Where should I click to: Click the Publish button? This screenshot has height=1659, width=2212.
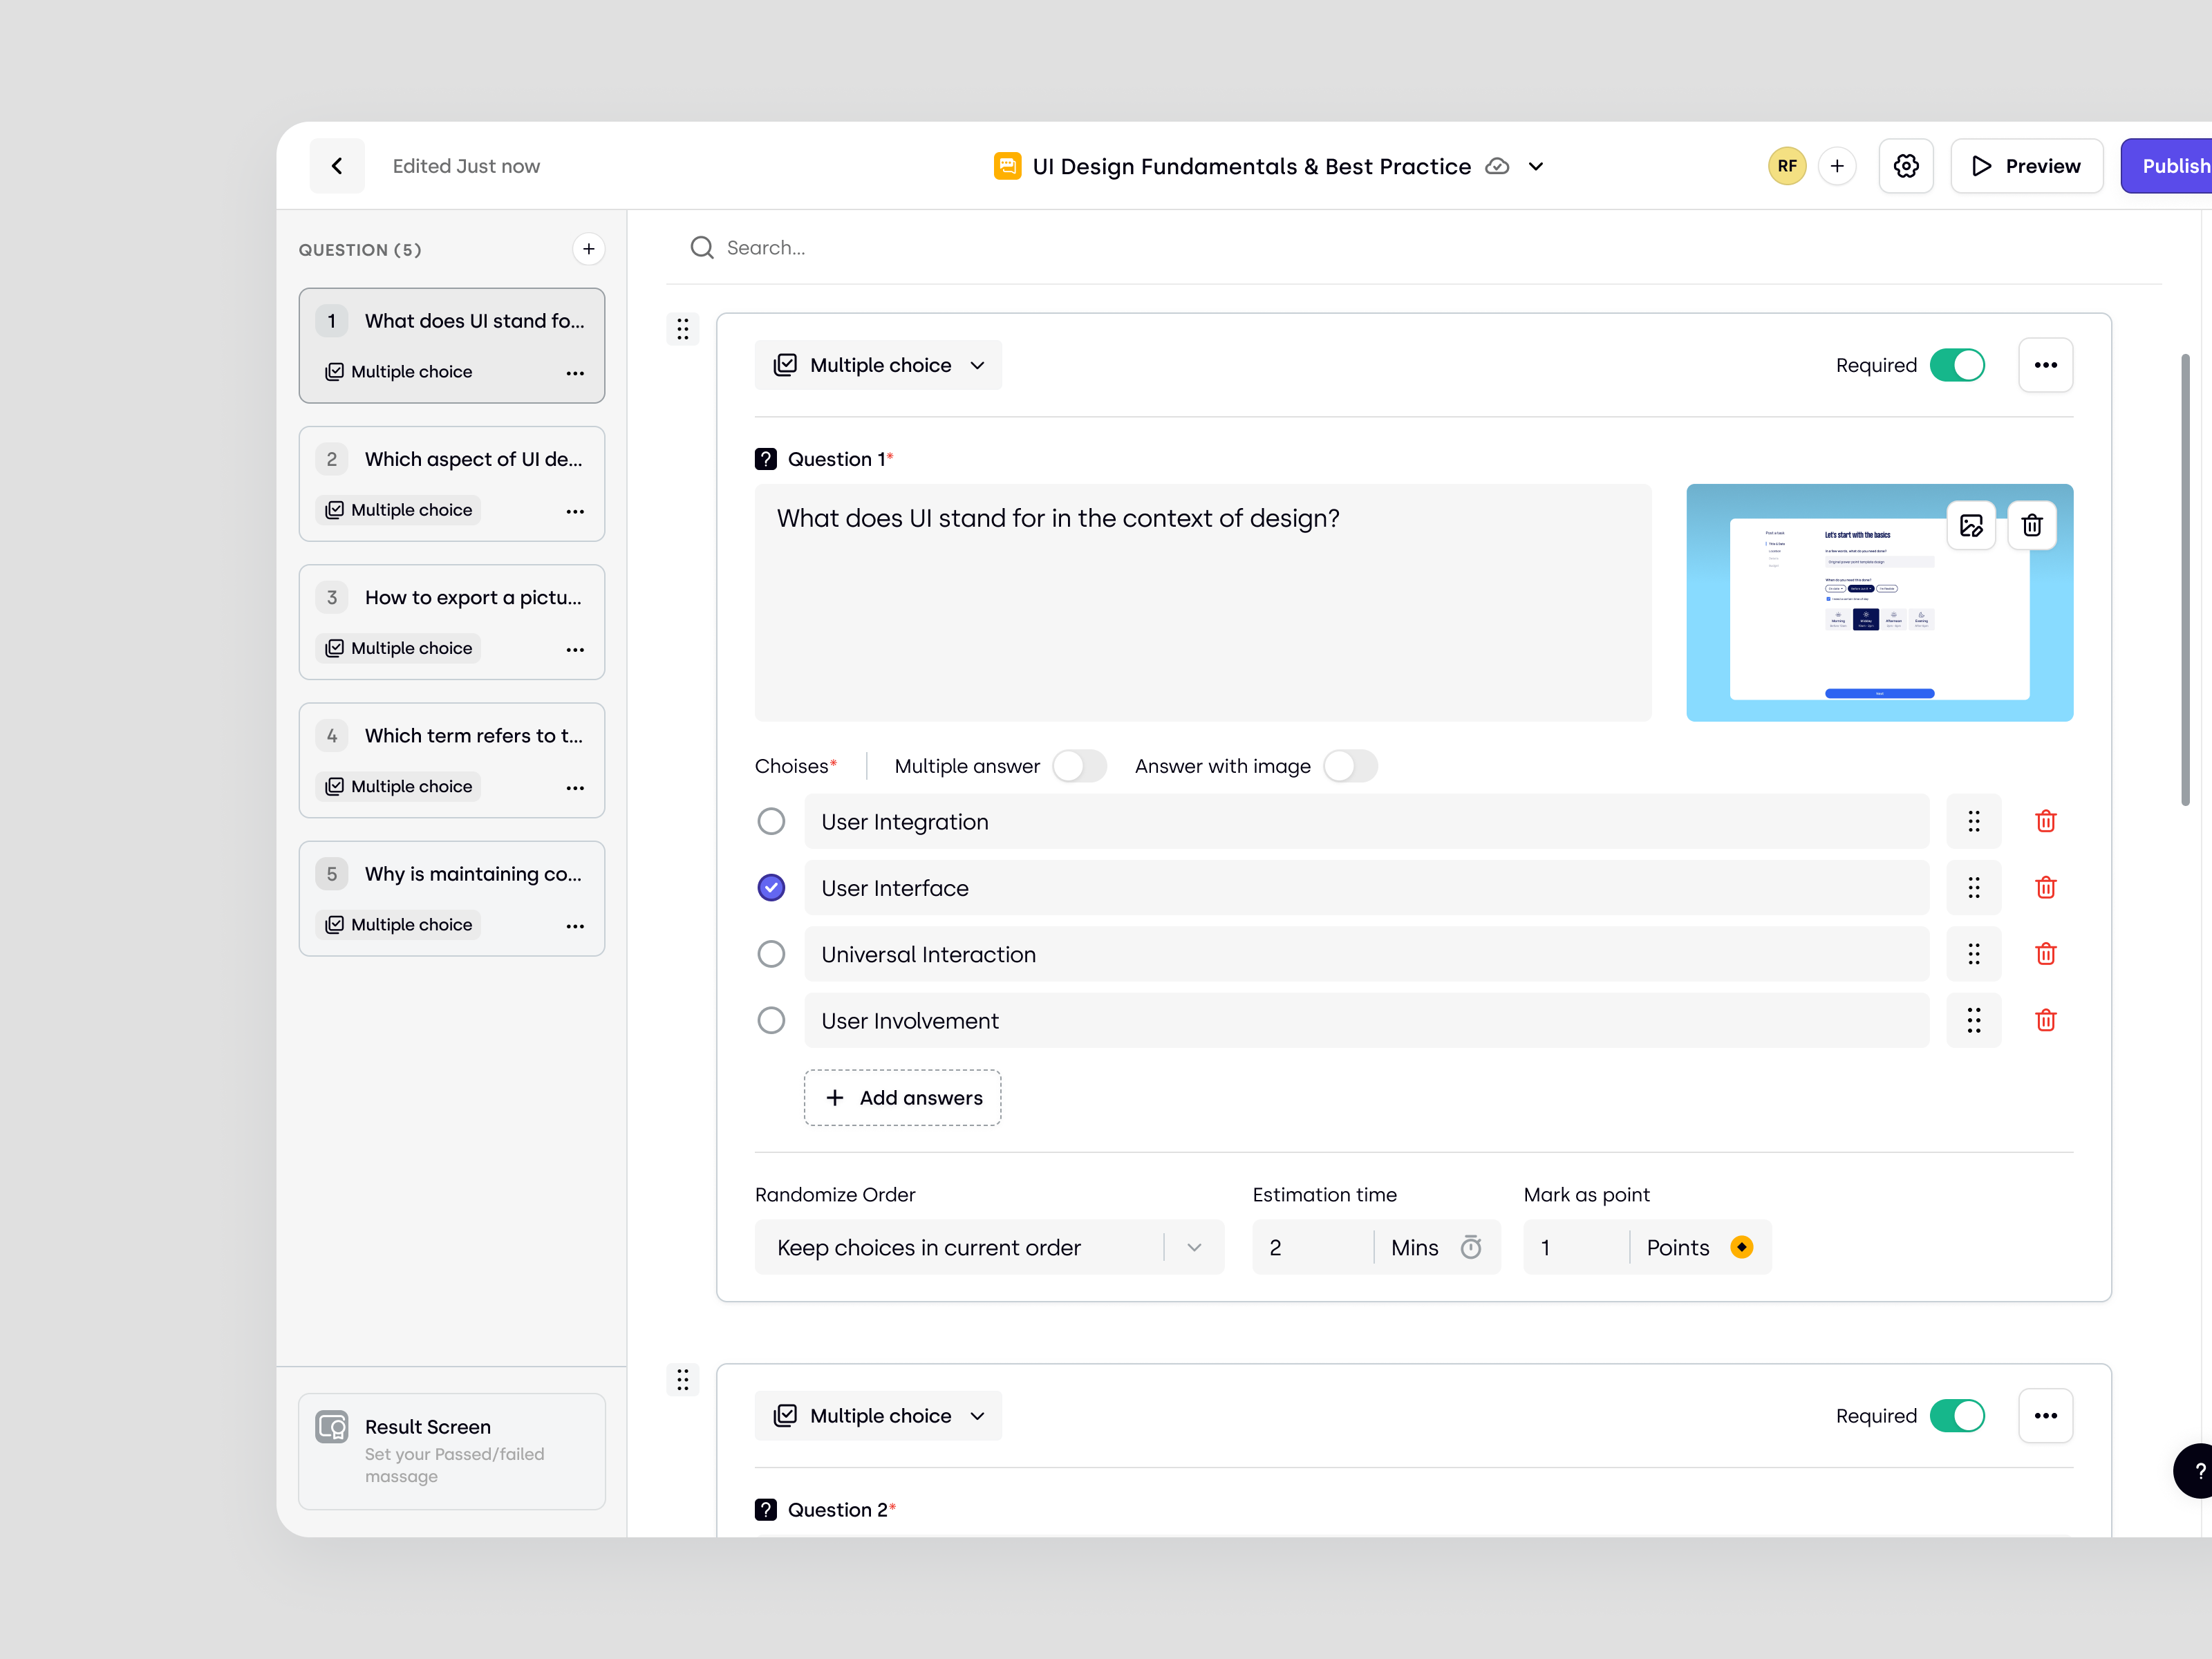point(2177,166)
